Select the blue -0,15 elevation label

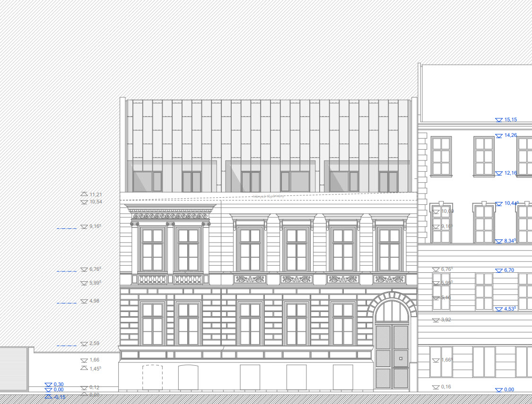pyautogui.click(x=60, y=397)
